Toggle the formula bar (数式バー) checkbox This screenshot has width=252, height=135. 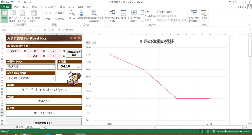(55, 13)
